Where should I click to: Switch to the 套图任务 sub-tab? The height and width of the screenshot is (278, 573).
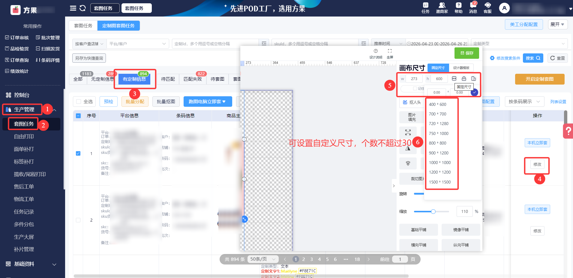click(83, 25)
